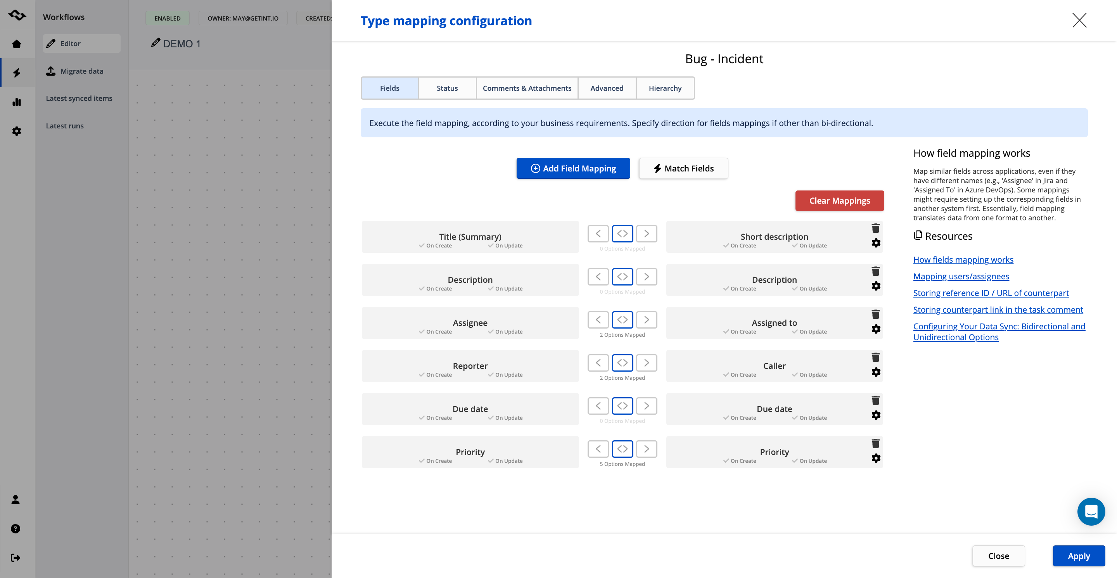Open the bar chart reports sidebar icon

point(16,102)
